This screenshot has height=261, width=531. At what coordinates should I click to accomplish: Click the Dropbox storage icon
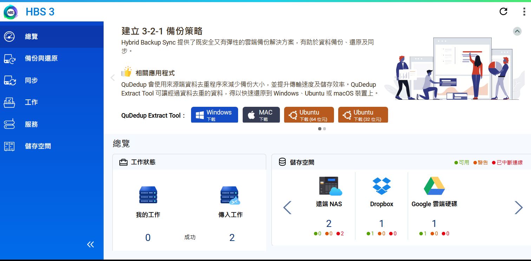381,186
